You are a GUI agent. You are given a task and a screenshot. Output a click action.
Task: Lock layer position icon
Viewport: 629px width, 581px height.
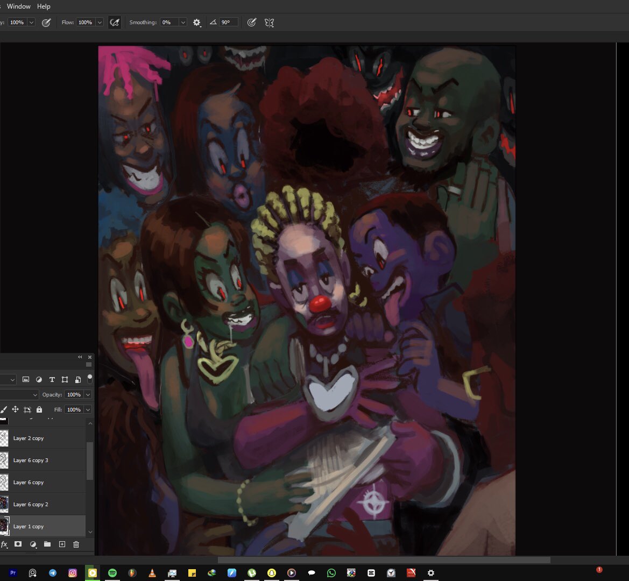click(15, 409)
